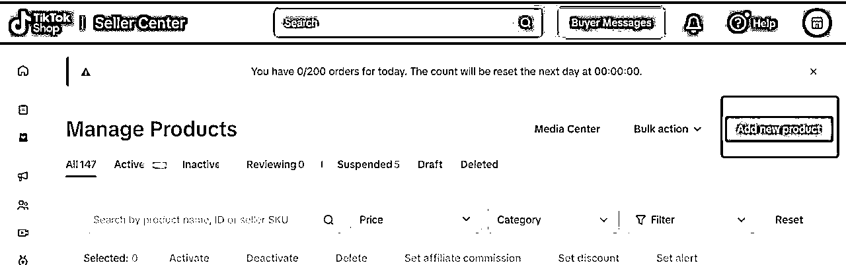Open the Price filter dropdown
The width and height of the screenshot is (846, 265).
click(414, 220)
